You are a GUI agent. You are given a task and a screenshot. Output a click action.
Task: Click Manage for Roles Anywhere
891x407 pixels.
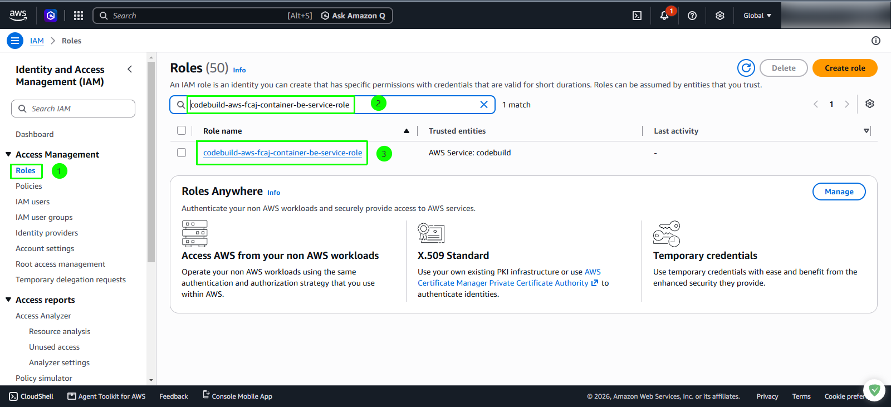(x=839, y=192)
